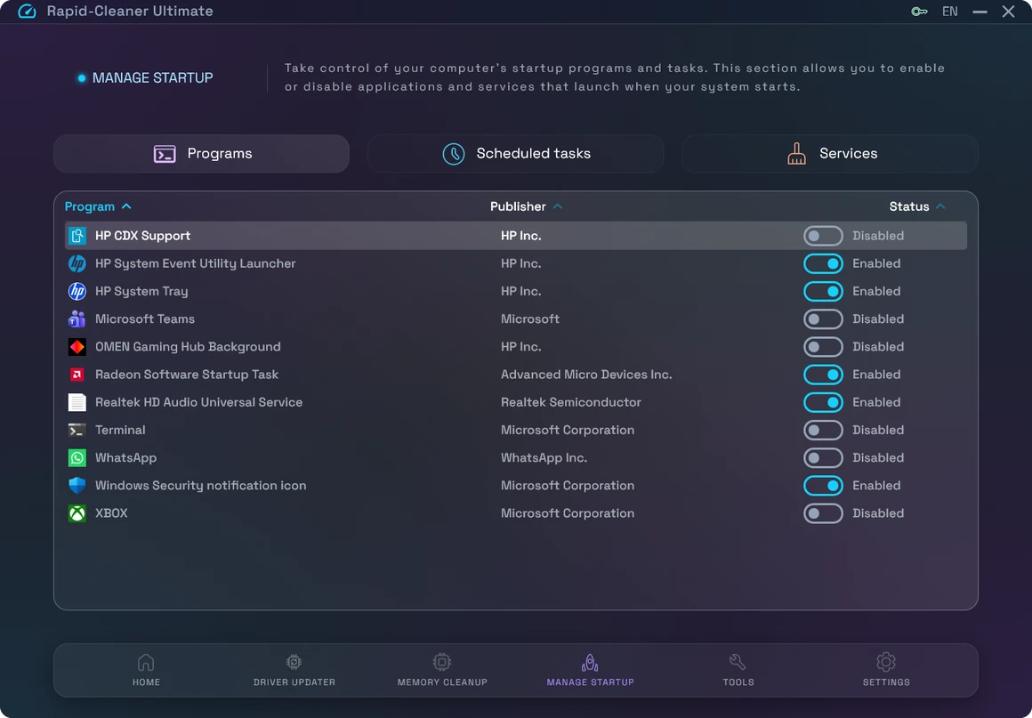Sort list by Publisher column arrow

tap(558, 206)
